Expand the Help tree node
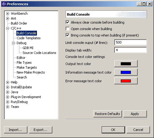This screenshot has width=154, height=138. pos(7,82)
